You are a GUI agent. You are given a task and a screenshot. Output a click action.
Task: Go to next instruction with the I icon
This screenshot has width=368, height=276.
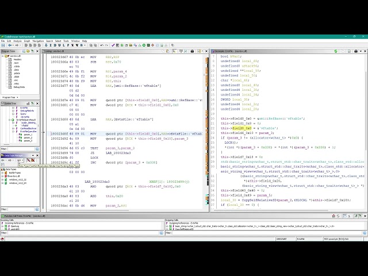(51, 45)
